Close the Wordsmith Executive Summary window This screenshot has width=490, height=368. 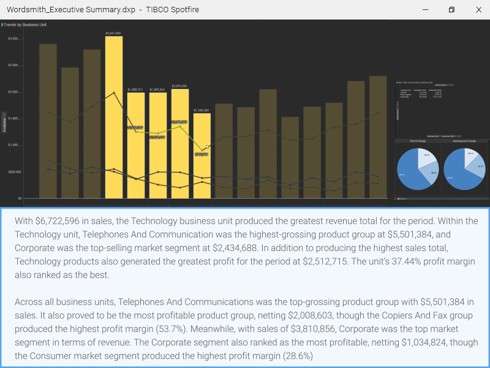click(479, 10)
